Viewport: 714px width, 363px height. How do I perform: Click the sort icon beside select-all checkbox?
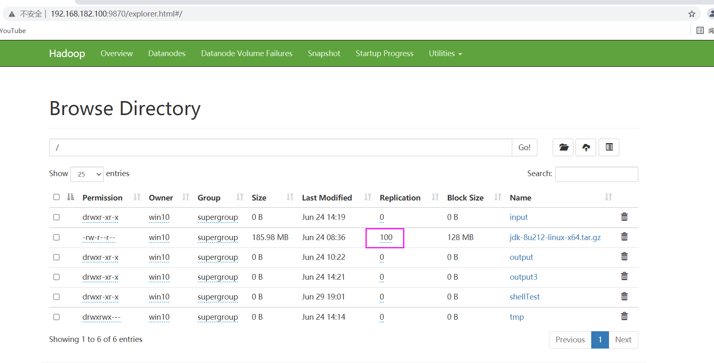(71, 197)
